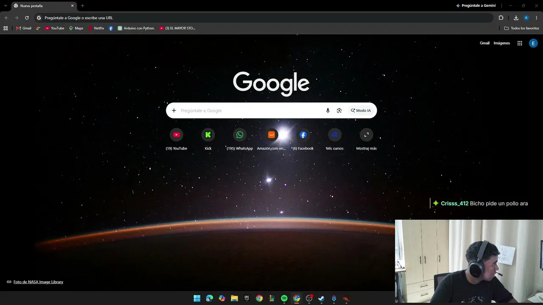Image resolution: width=543 pixels, height=305 pixels.
Task: Open Todos los favoritos folder
Action: point(522,28)
